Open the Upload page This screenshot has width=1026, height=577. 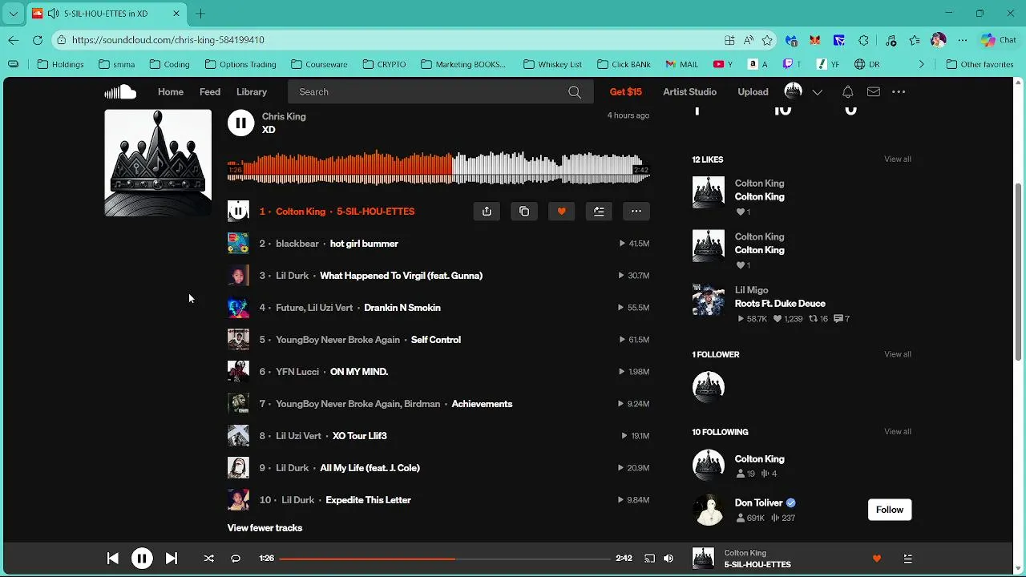(x=753, y=92)
